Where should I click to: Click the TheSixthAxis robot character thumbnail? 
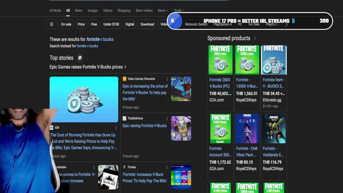point(181,128)
